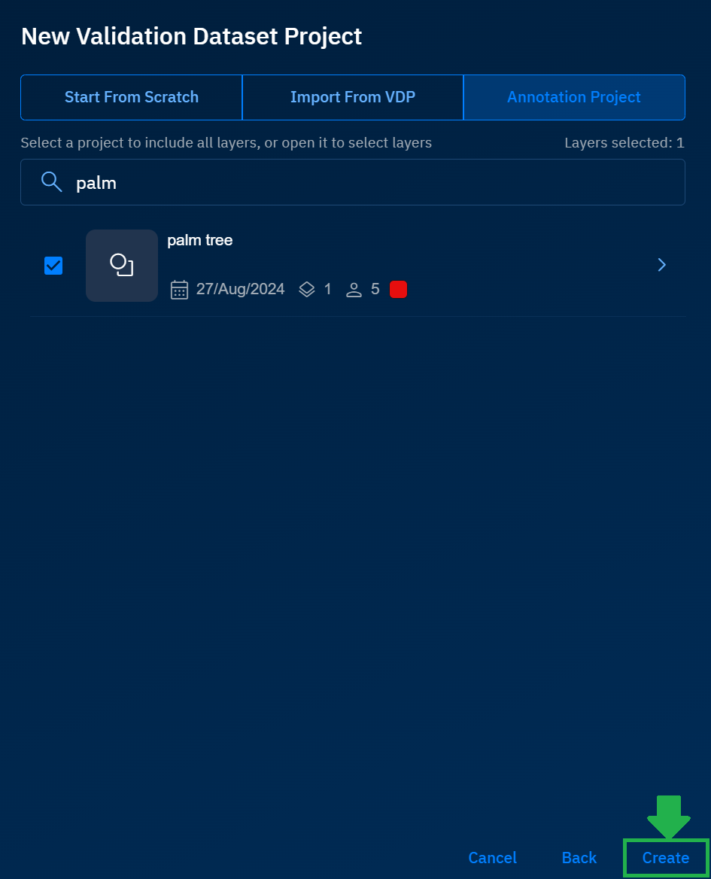Focus the search field containing "palm"

(376, 182)
